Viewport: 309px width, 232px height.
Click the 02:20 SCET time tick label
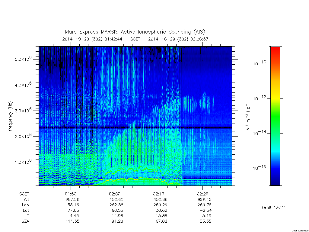point(202,194)
